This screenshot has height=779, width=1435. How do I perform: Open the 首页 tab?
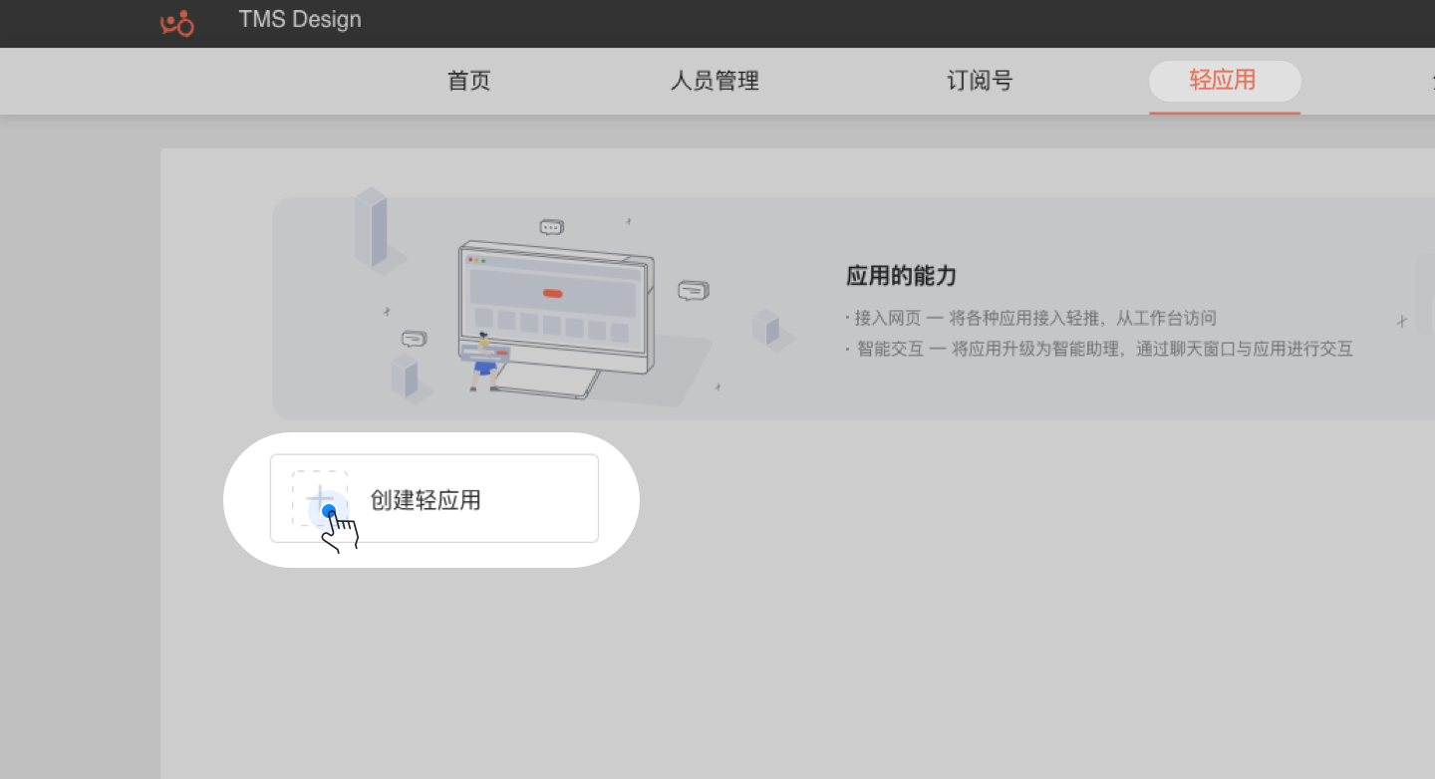tap(469, 81)
